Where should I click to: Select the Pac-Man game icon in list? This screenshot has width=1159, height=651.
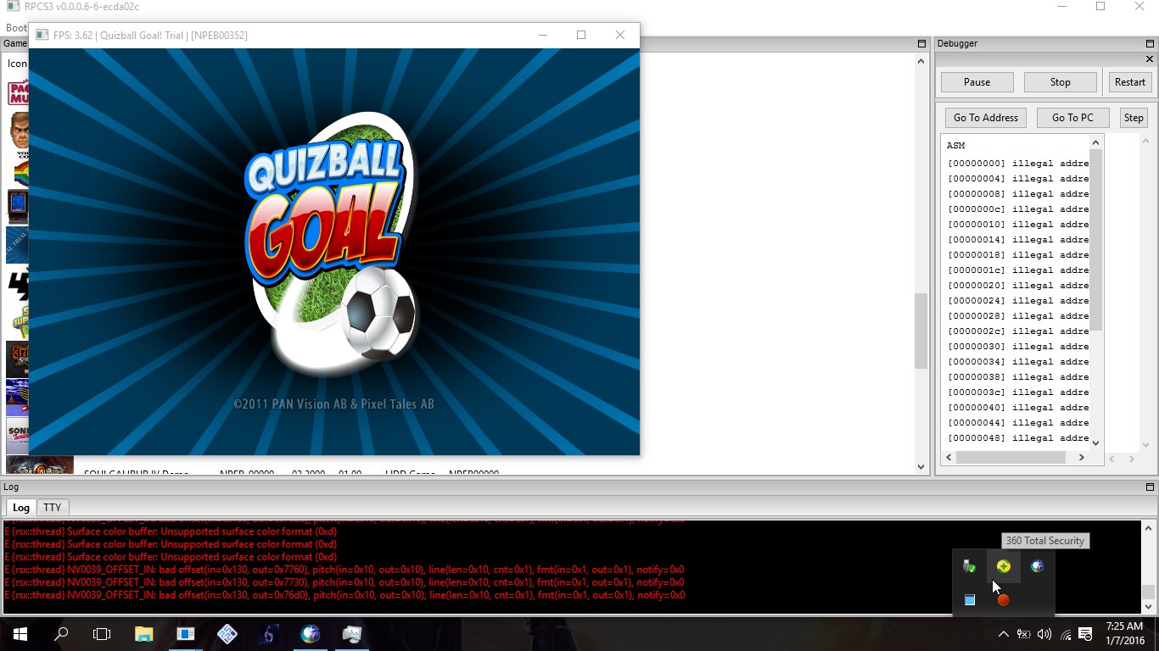(18, 92)
